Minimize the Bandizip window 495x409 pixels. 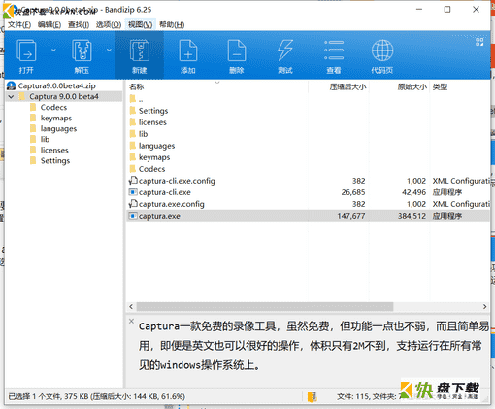419,10
